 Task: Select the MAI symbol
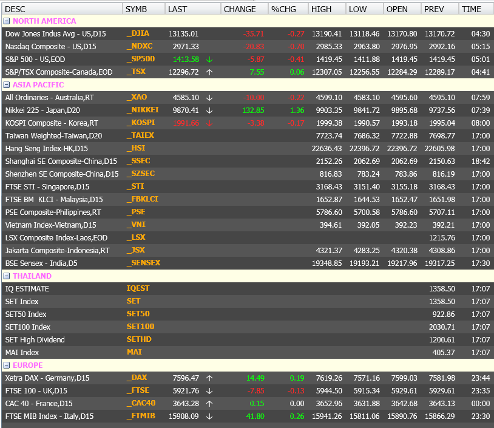point(134,352)
